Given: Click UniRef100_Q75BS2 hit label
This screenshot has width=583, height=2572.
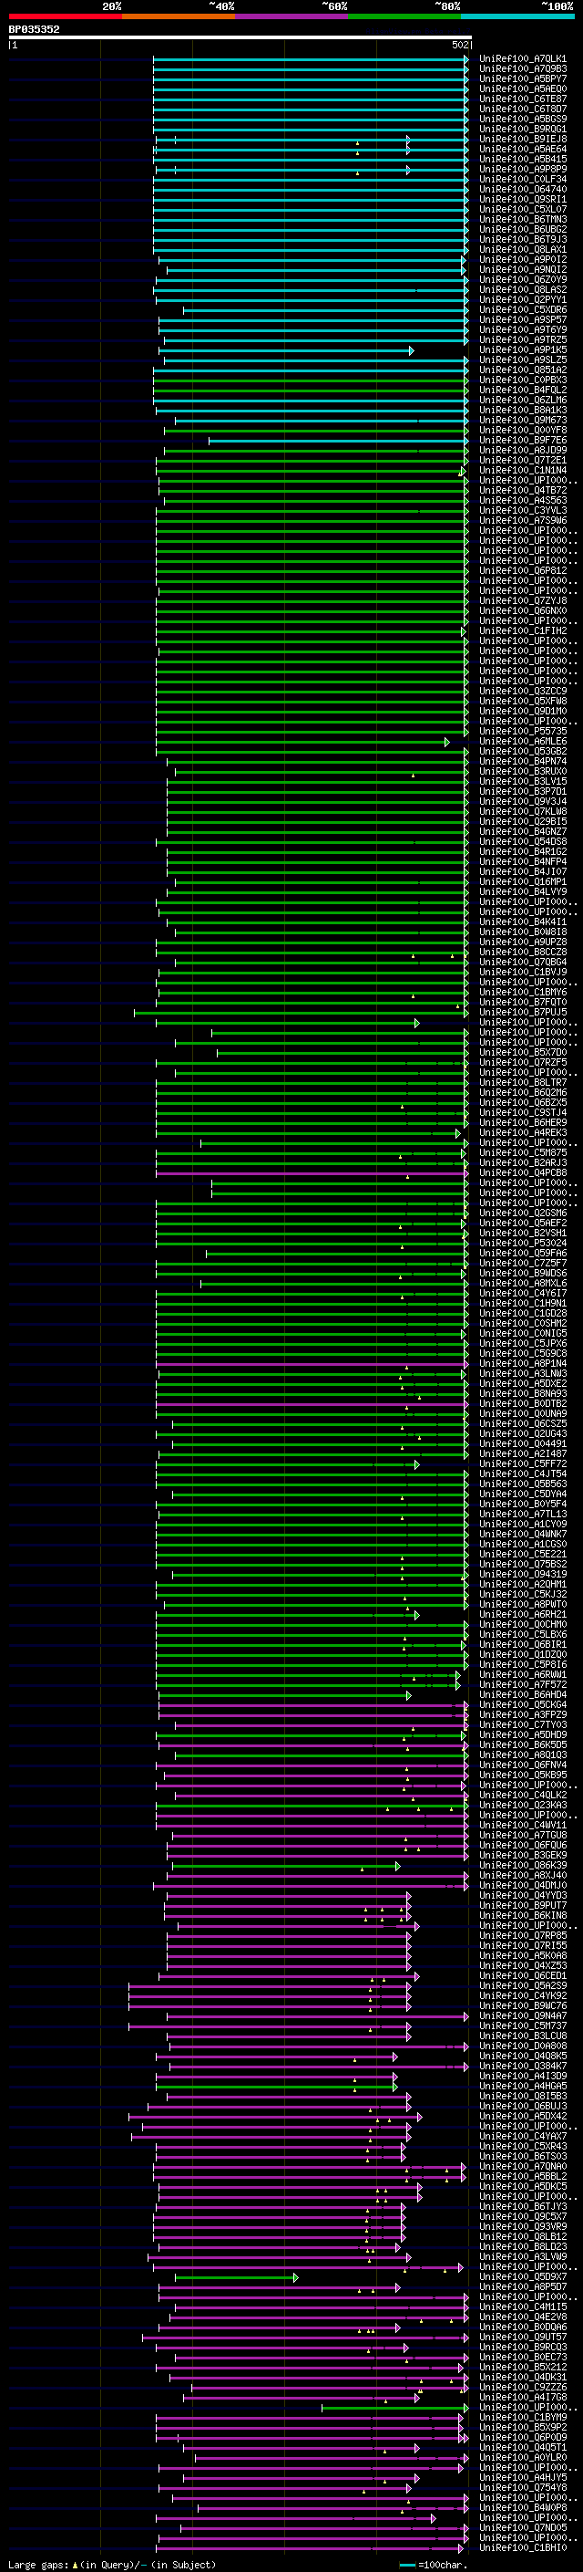Looking at the screenshot, I should tap(522, 1564).
